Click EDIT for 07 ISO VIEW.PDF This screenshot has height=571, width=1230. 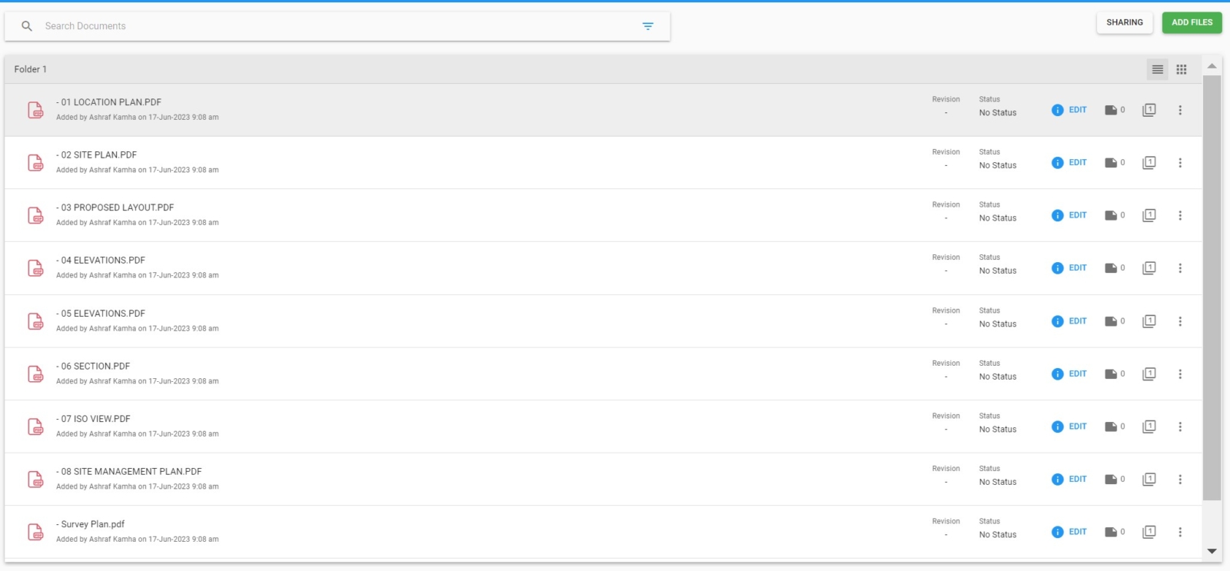pyautogui.click(x=1078, y=427)
